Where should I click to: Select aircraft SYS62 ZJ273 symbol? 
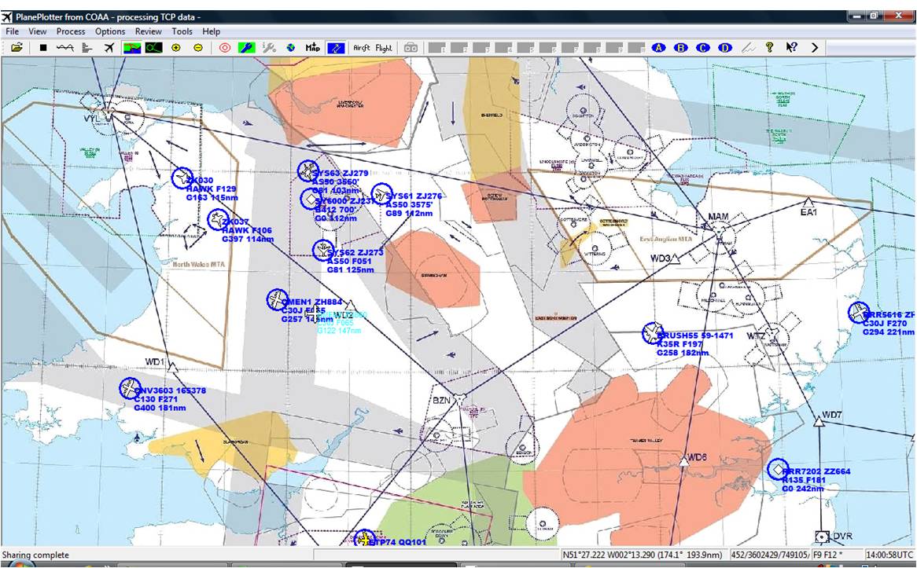[322, 250]
